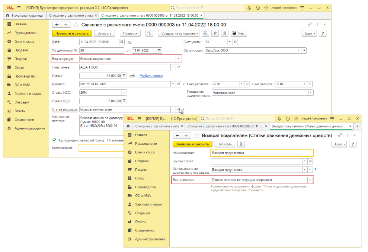Switch to first Списание с расчетного счета tab
Screen dimensions: 368x252
pos(70,15)
